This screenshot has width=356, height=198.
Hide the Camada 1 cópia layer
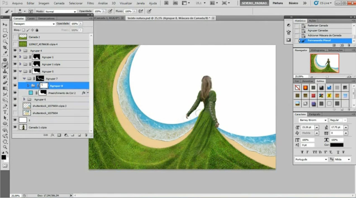pyautogui.click(x=15, y=127)
